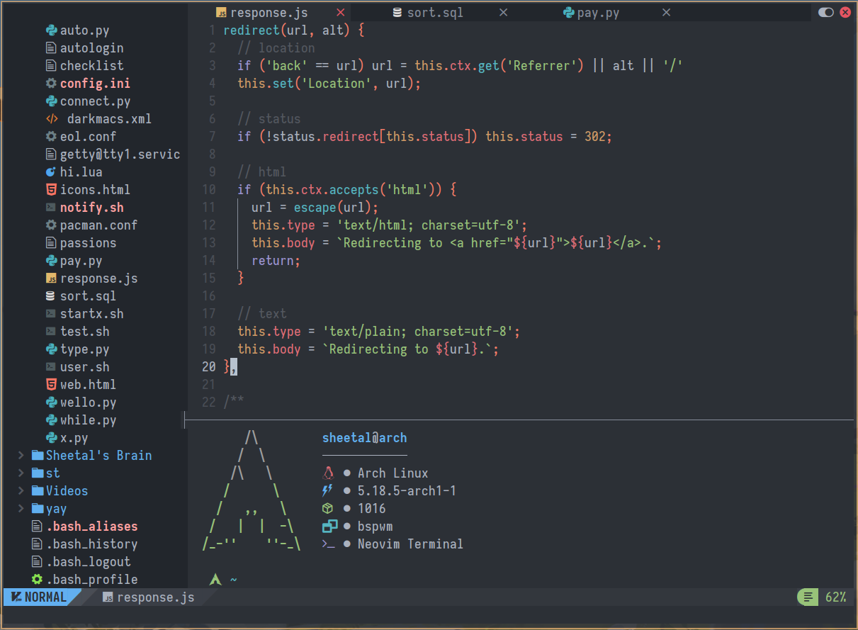Click the folder icon for Sheetal's Brain
Screen dimensions: 858x630
[x=38, y=456]
